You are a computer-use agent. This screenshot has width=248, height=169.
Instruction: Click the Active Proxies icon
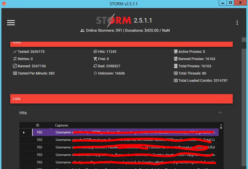(x=176, y=52)
